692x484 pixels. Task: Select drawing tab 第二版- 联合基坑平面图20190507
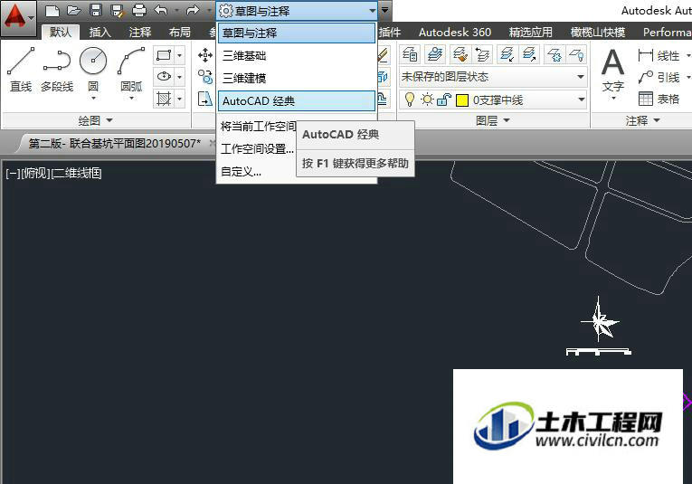point(114,143)
